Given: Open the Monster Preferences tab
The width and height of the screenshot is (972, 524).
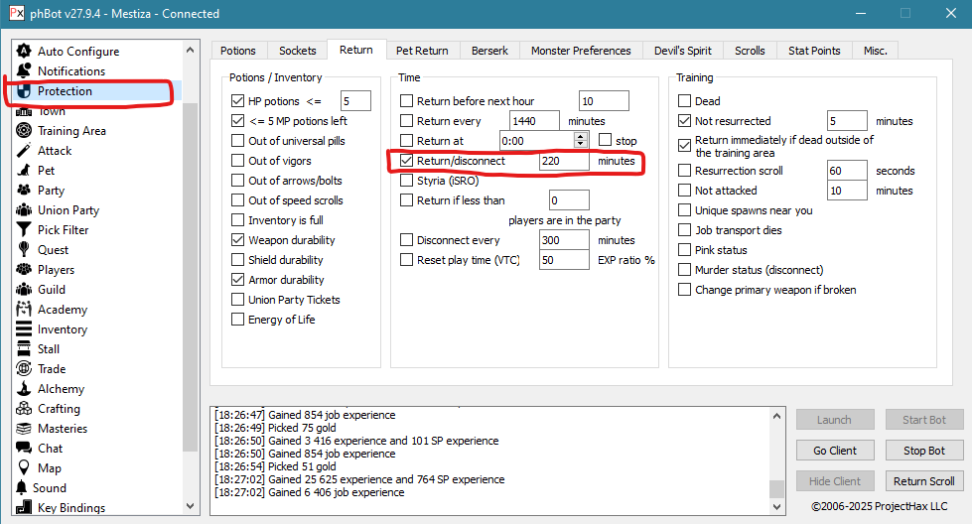Looking at the screenshot, I should 581,51.
